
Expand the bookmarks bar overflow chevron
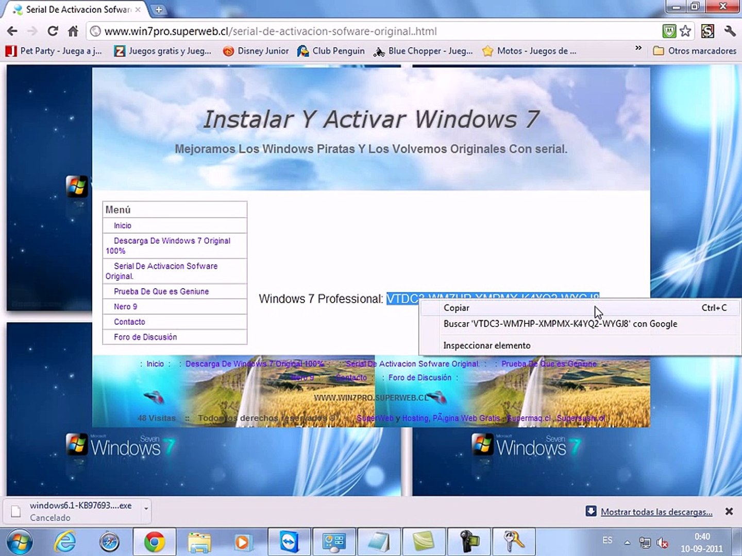click(638, 48)
